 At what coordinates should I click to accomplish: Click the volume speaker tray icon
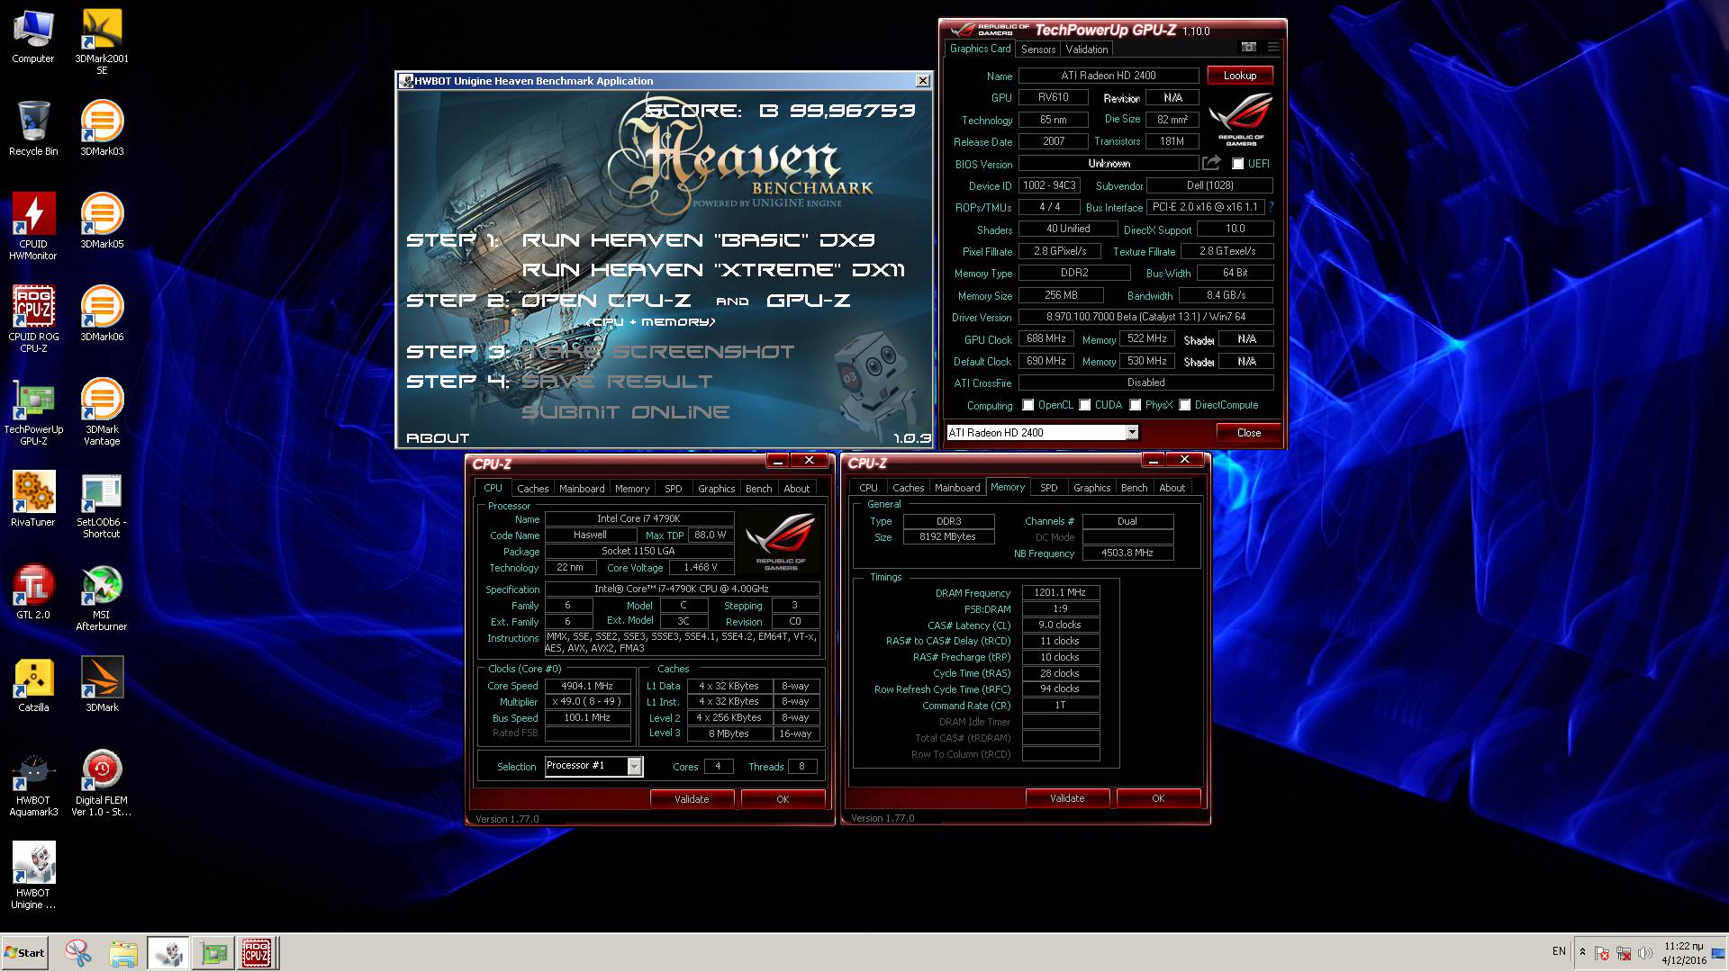pyautogui.click(x=1645, y=953)
